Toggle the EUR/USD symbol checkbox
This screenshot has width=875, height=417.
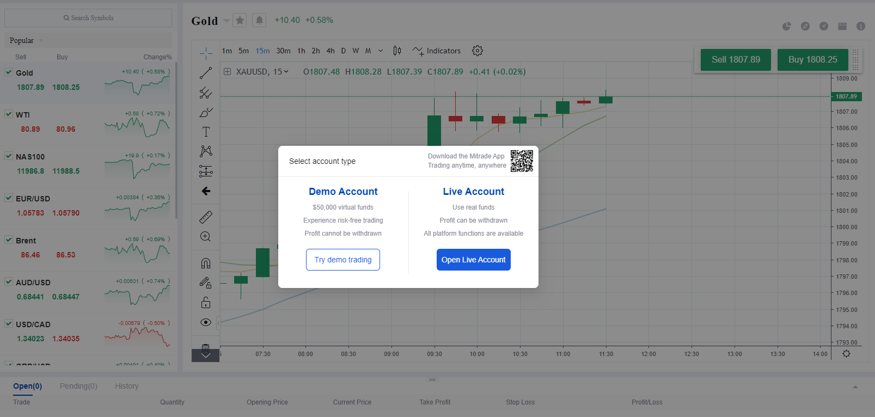tap(9, 198)
